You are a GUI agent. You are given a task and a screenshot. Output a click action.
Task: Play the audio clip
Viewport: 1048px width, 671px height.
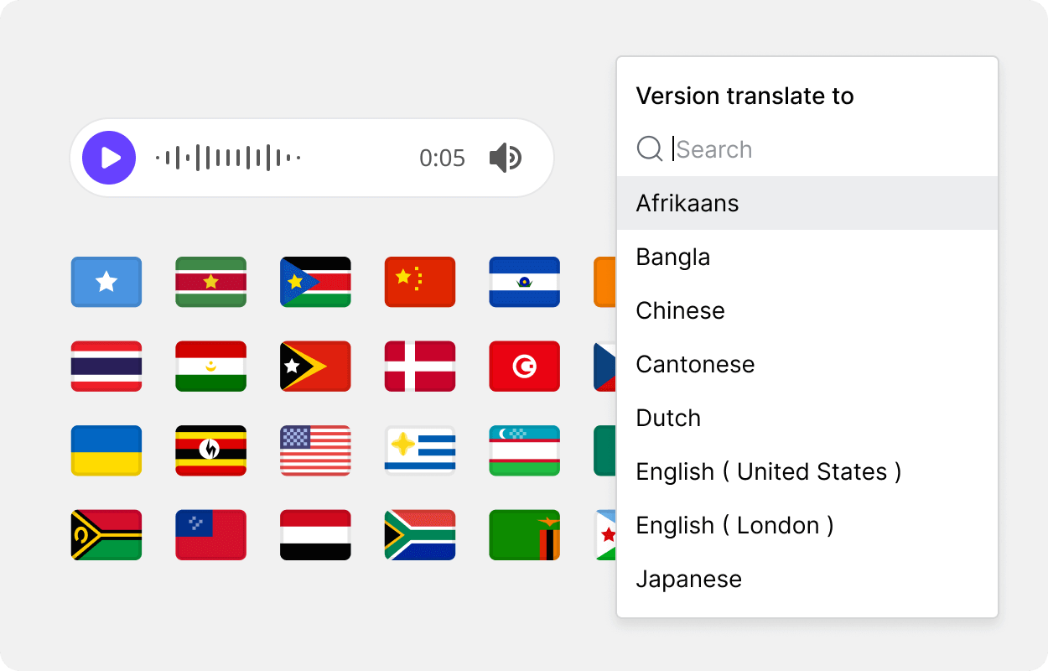point(109,158)
